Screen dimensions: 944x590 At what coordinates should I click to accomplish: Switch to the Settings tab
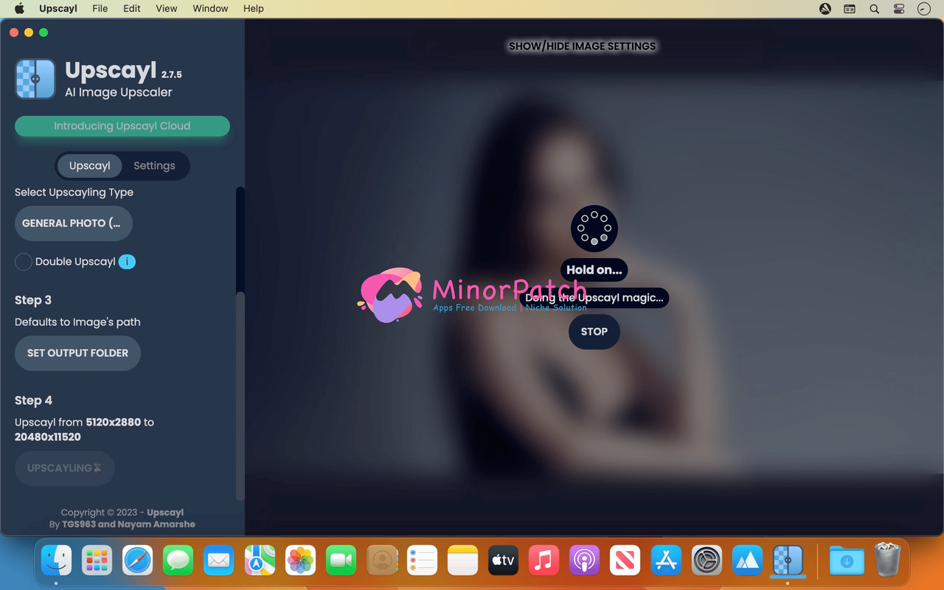[154, 165]
